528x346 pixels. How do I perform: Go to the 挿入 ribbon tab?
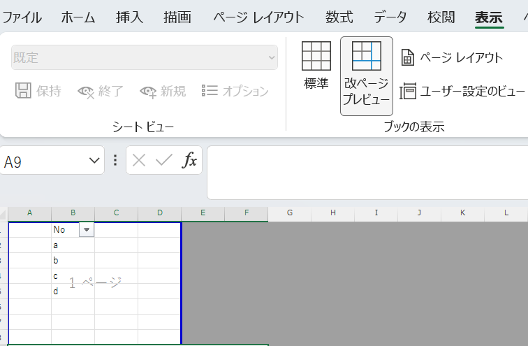click(129, 17)
